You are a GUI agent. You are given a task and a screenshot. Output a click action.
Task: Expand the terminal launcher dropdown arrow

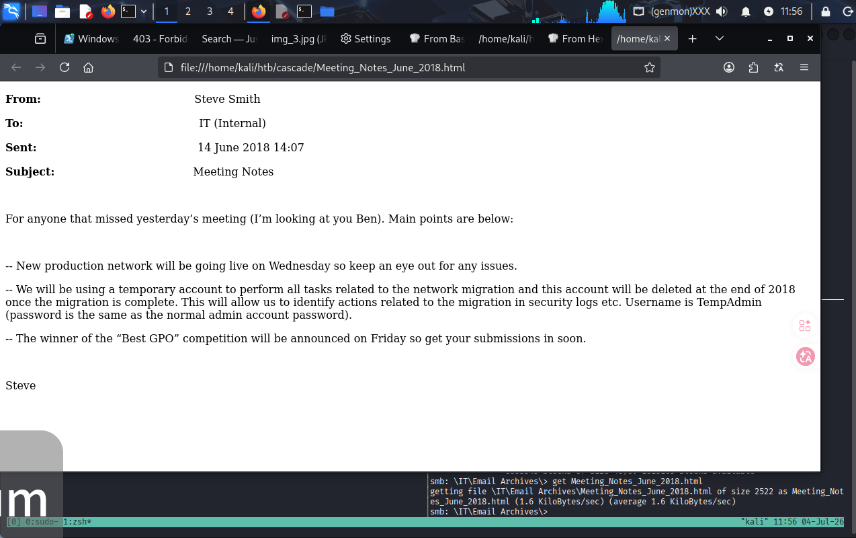[143, 11]
